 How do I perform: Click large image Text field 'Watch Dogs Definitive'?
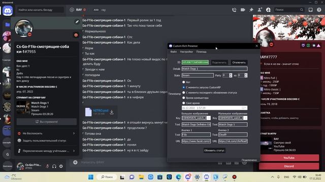pos(196,124)
